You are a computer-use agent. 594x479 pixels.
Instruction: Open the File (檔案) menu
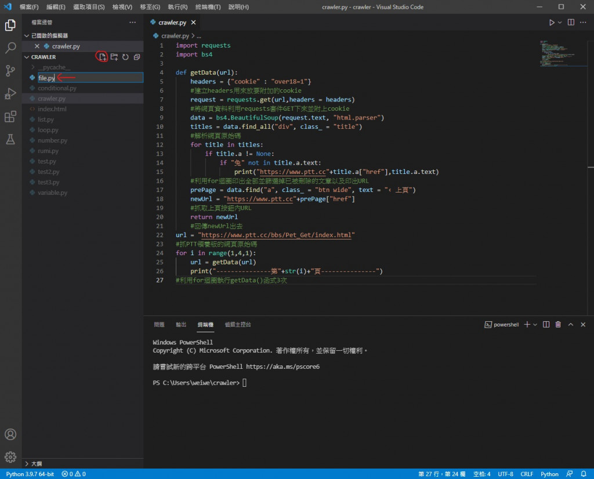pos(29,7)
